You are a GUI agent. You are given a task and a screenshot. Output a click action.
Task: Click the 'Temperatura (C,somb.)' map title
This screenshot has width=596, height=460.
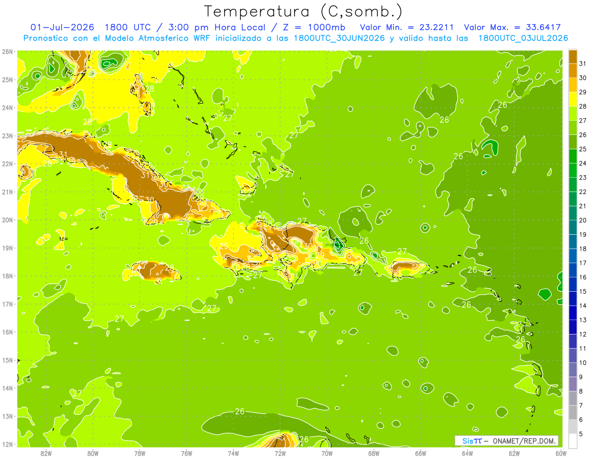point(303,11)
